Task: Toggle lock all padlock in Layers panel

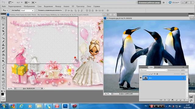Action: point(157,74)
